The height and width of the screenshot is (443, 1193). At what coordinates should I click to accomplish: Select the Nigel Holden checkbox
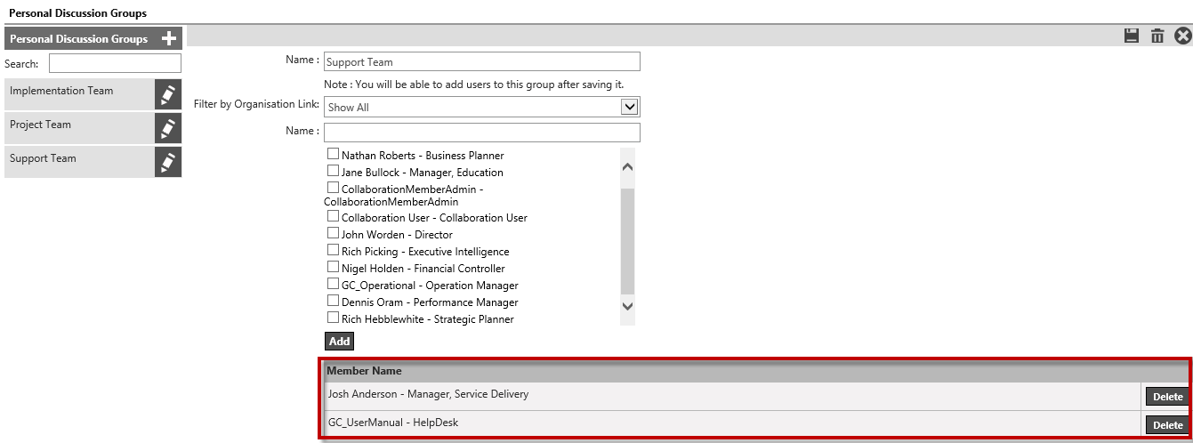334,267
